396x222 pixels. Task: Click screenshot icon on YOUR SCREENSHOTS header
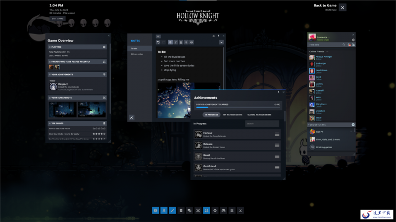point(104,98)
